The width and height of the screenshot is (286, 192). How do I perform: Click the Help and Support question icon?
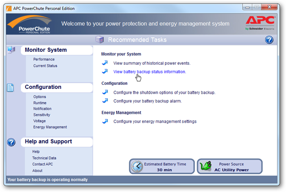(12, 142)
